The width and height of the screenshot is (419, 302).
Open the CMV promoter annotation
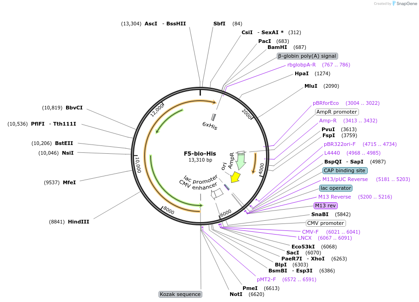point(325,223)
